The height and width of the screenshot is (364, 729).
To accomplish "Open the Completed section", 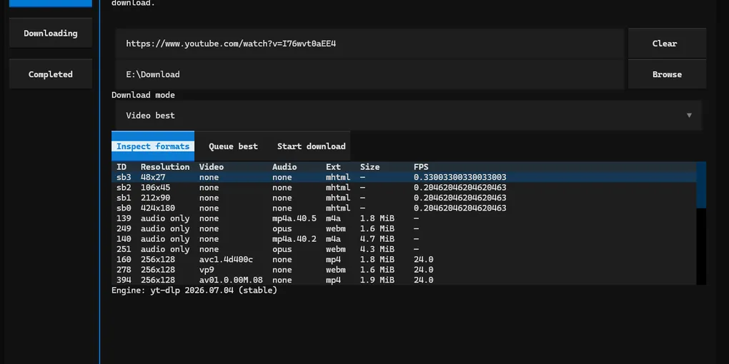I will point(51,74).
